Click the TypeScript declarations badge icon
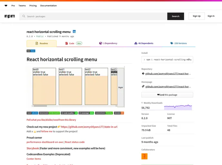The height and width of the screenshot is (165, 222). pos(74,32)
